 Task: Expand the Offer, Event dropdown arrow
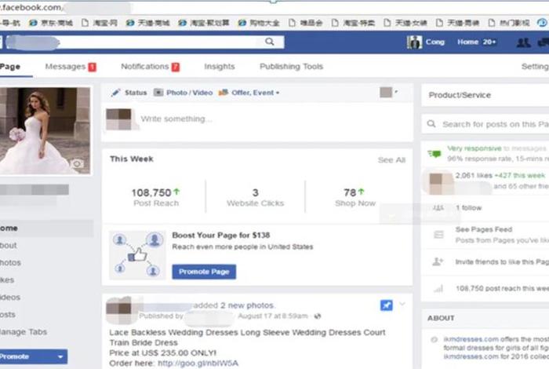point(278,93)
